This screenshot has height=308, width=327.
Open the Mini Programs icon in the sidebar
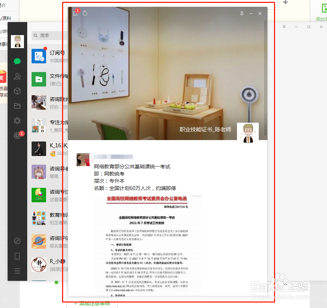(17, 121)
